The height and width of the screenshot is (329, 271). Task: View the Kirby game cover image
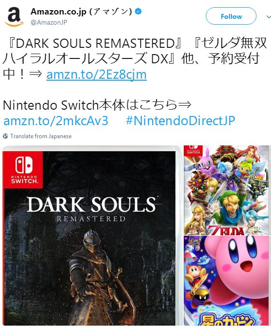pyautogui.click(x=227, y=281)
